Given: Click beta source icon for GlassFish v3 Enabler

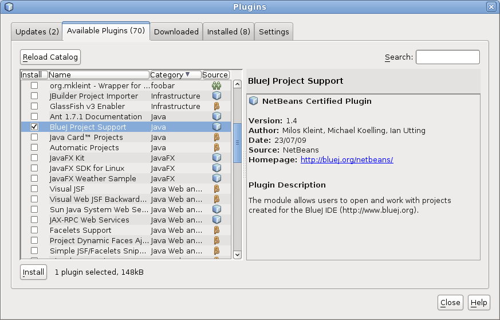Looking at the screenshot, I should tap(217, 106).
